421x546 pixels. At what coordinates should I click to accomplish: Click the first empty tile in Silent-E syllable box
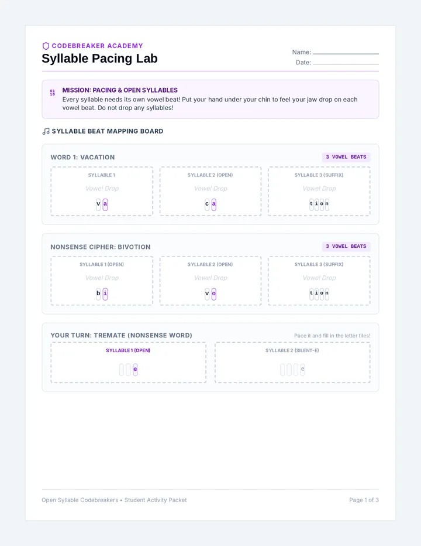[282, 370]
